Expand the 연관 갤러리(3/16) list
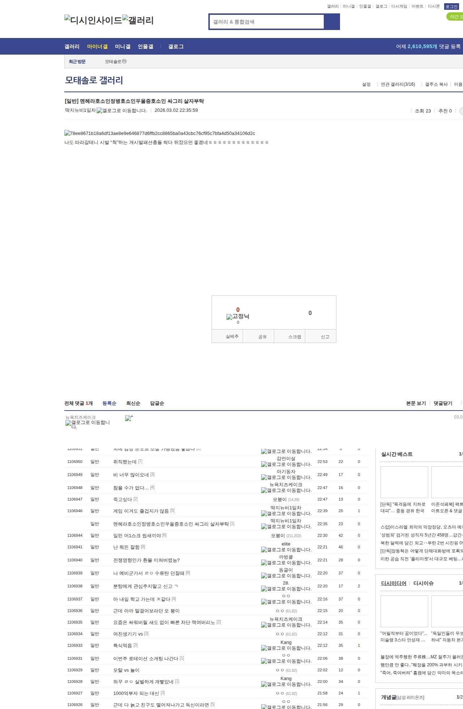The width and height of the screenshot is (463, 709). coord(398,84)
